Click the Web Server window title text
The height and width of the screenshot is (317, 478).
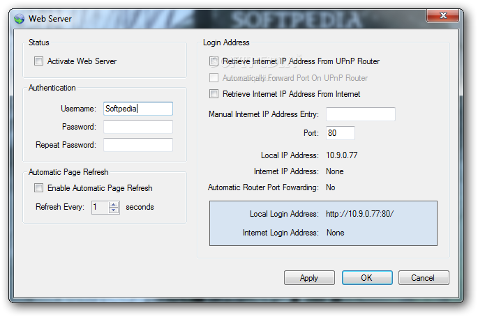(50, 19)
